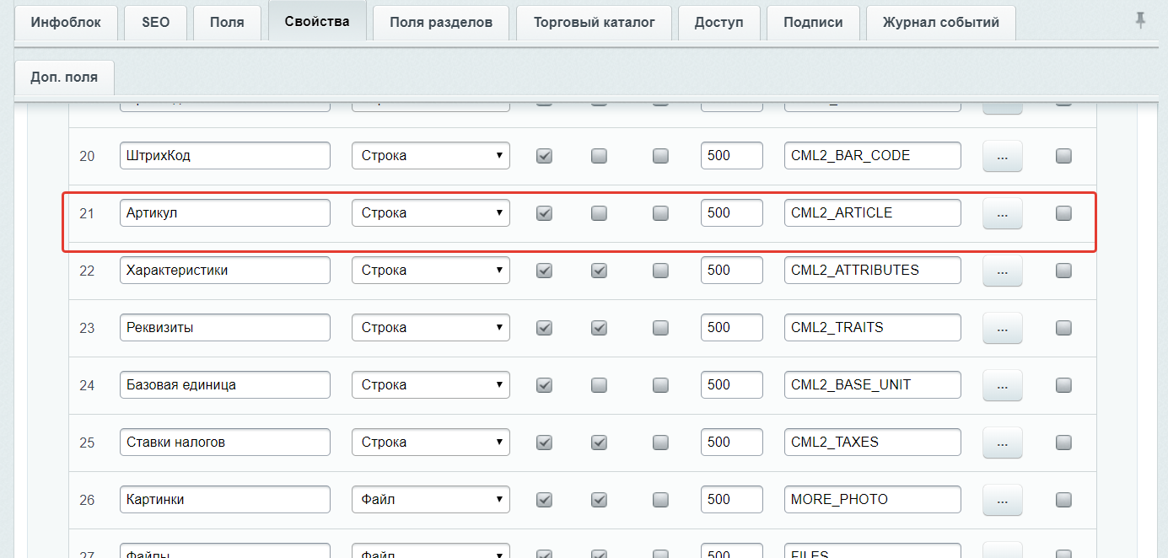Click the sort value 500 field for ШтрихКод
Image resolution: width=1168 pixels, height=558 pixels.
731,155
